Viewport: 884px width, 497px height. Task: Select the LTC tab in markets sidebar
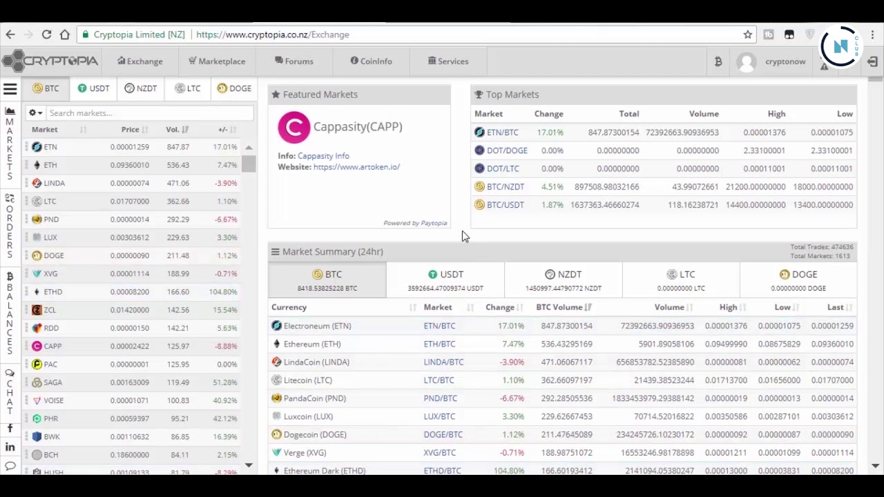[187, 88]
